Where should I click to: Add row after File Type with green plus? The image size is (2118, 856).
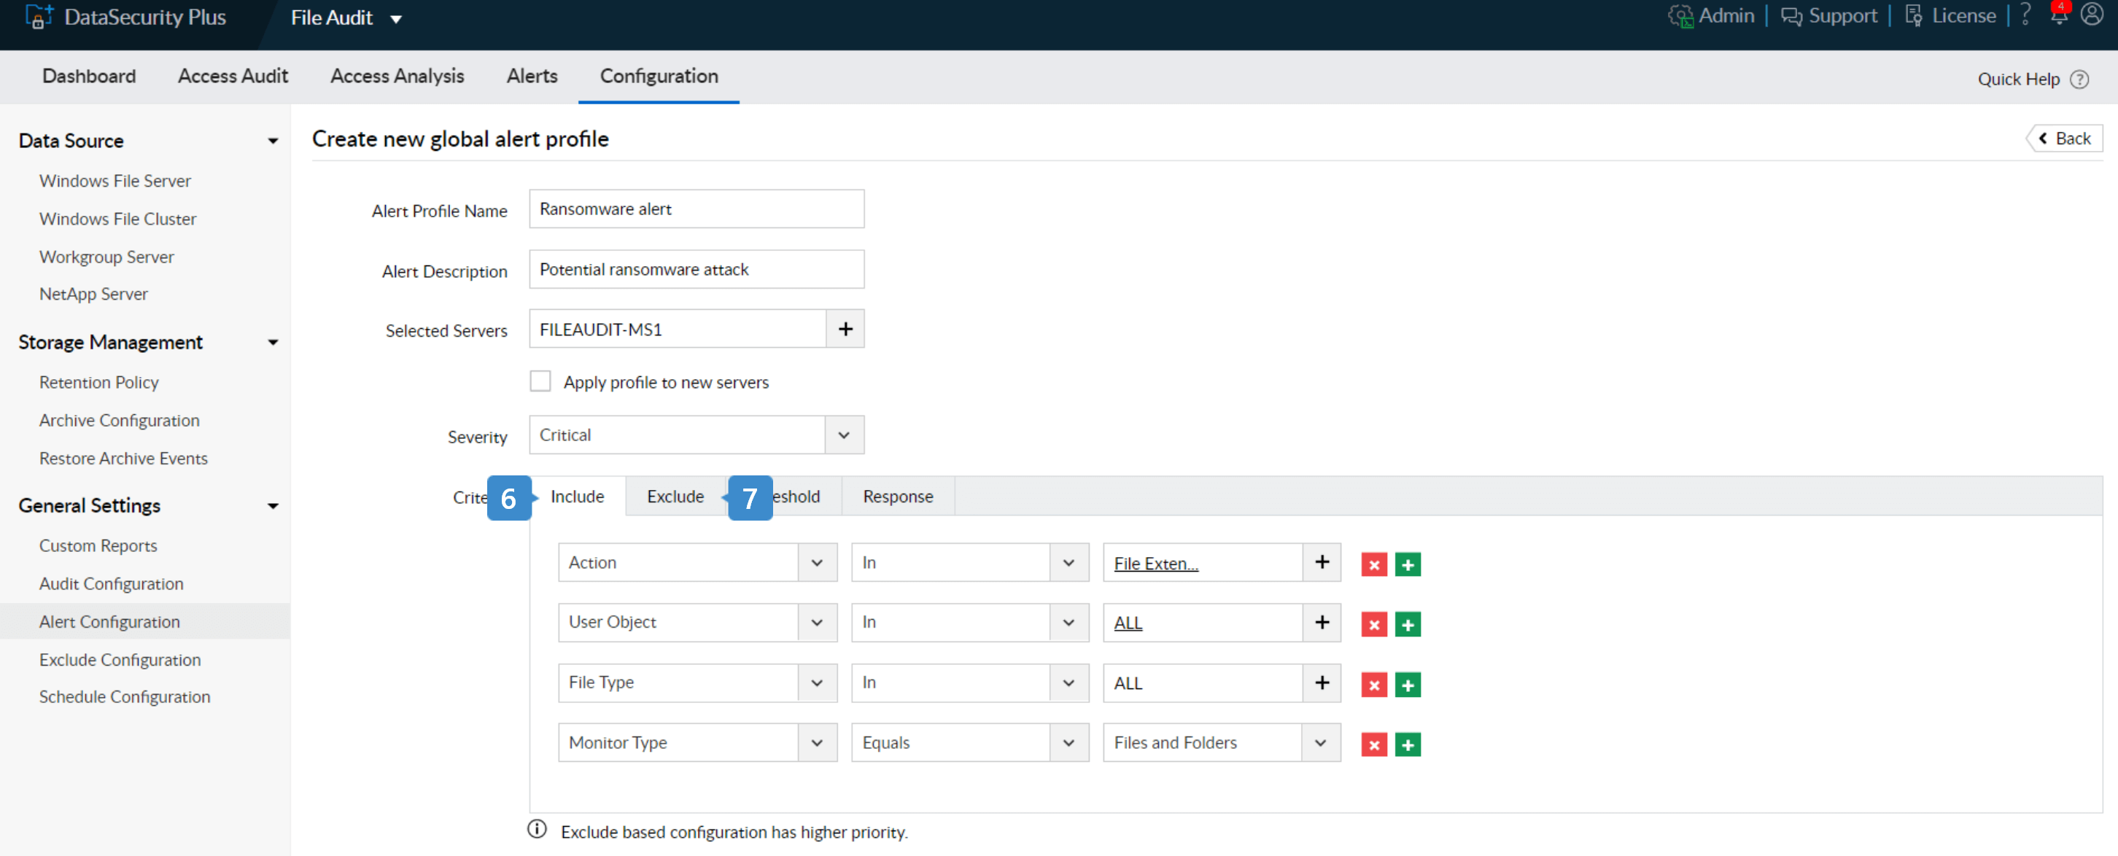coord(1407,684)
